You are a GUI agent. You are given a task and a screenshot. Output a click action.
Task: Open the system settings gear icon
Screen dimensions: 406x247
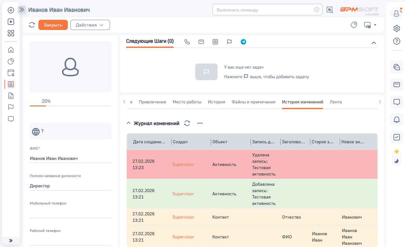coord(396,28)
